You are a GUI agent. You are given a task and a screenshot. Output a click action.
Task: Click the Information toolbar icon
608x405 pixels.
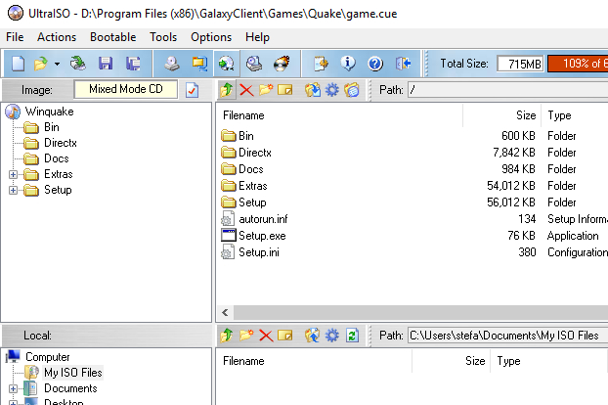348,64
